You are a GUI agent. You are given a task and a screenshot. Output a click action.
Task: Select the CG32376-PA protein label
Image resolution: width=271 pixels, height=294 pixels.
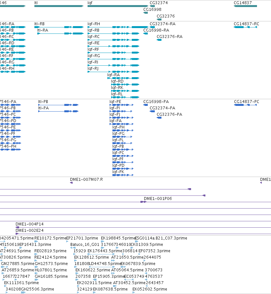[x=169, y=114]
